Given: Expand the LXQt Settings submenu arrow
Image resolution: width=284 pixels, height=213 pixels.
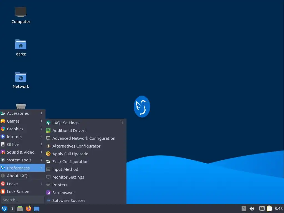Looking at the screenshot, I should click(x=122, y=123).
